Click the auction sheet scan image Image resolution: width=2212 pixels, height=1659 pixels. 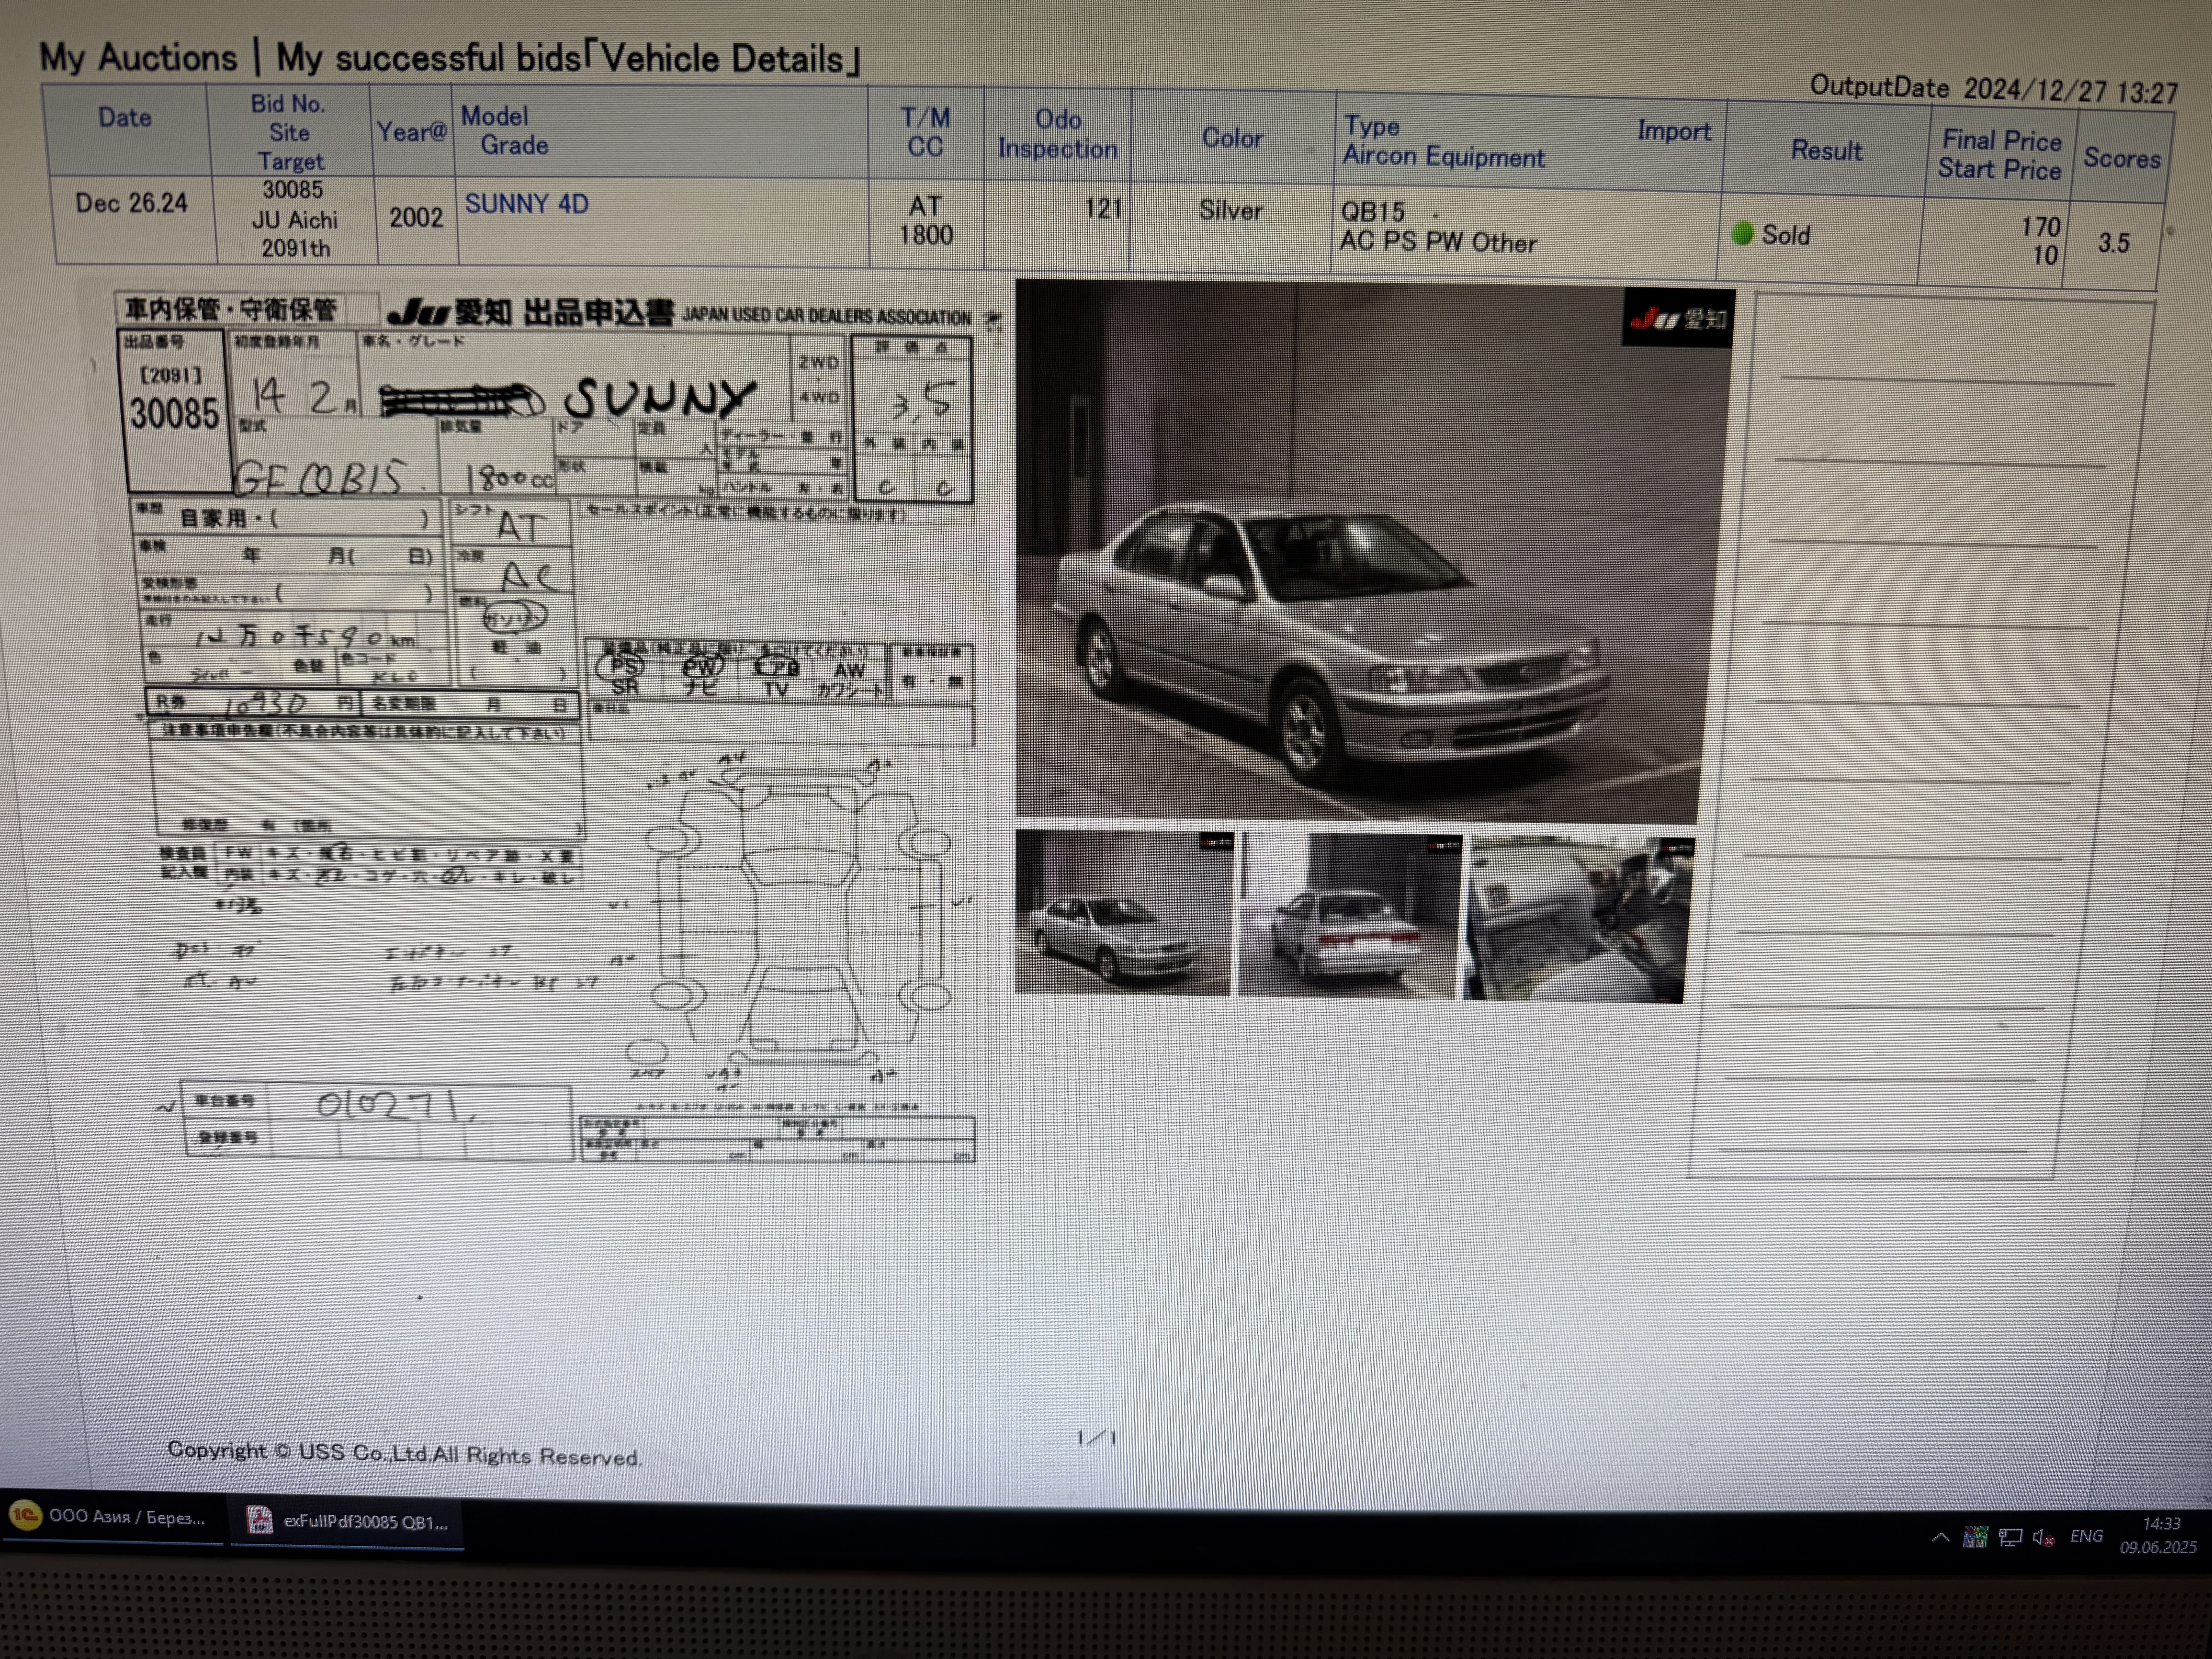(550, 726)
